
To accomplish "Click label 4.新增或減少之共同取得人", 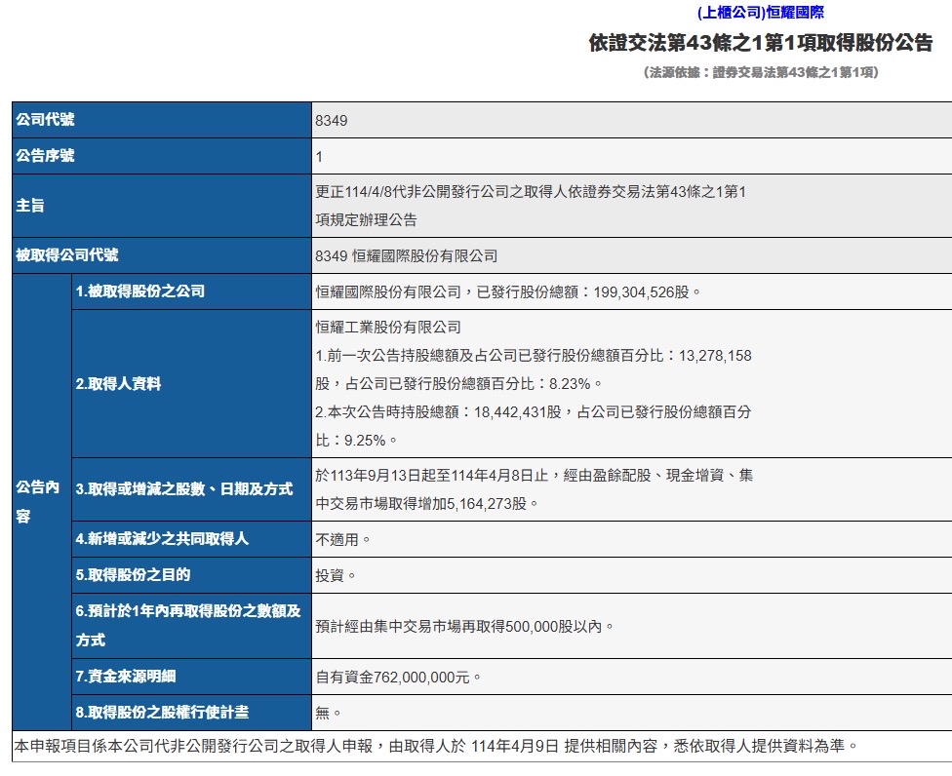I will [191, 539].
